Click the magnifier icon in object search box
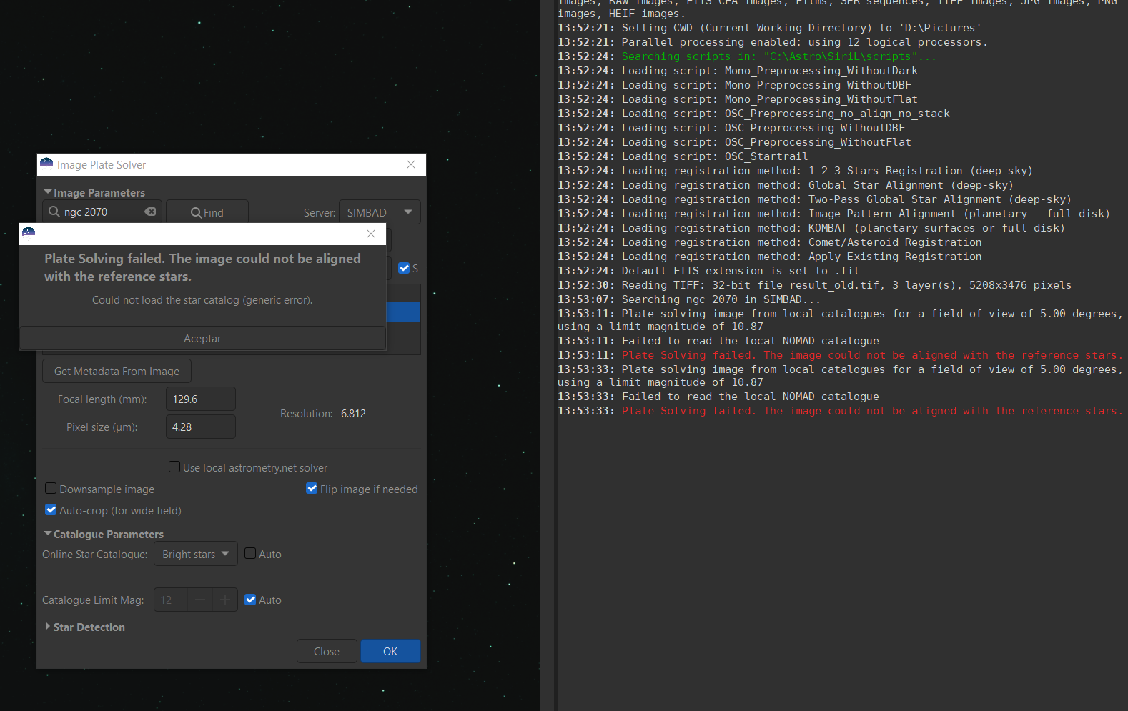Screen dimensions: 1128x711 [54, 212]
